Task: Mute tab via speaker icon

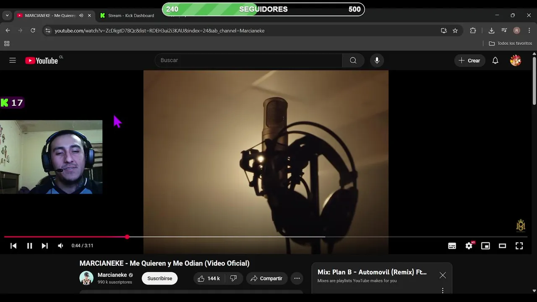Action: click(81, 16)
